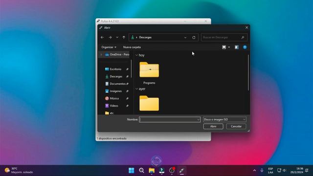Click the Cancelar button
The height and width of the screenshot is (176, 313).
pos(236,126)
